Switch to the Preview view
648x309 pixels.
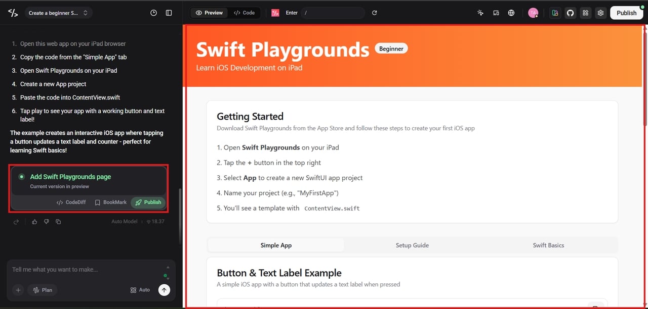pos(210,13)
